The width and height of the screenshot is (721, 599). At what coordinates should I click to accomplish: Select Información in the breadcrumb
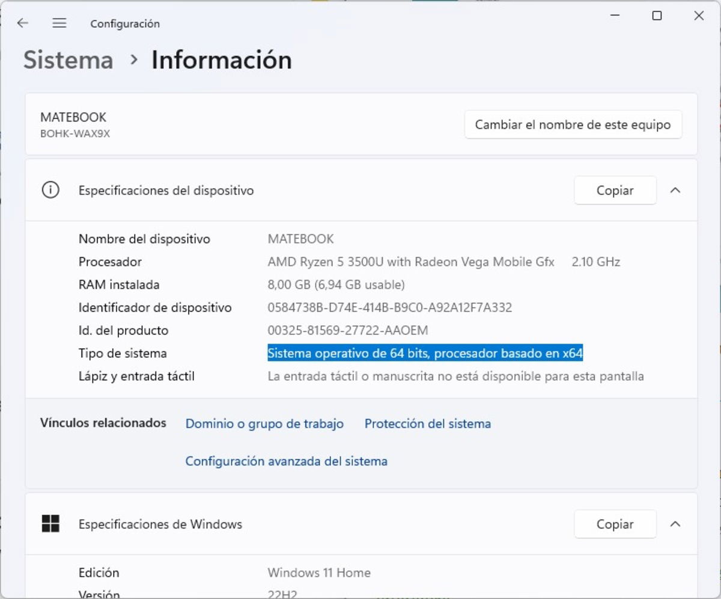(x=222, y=60)
